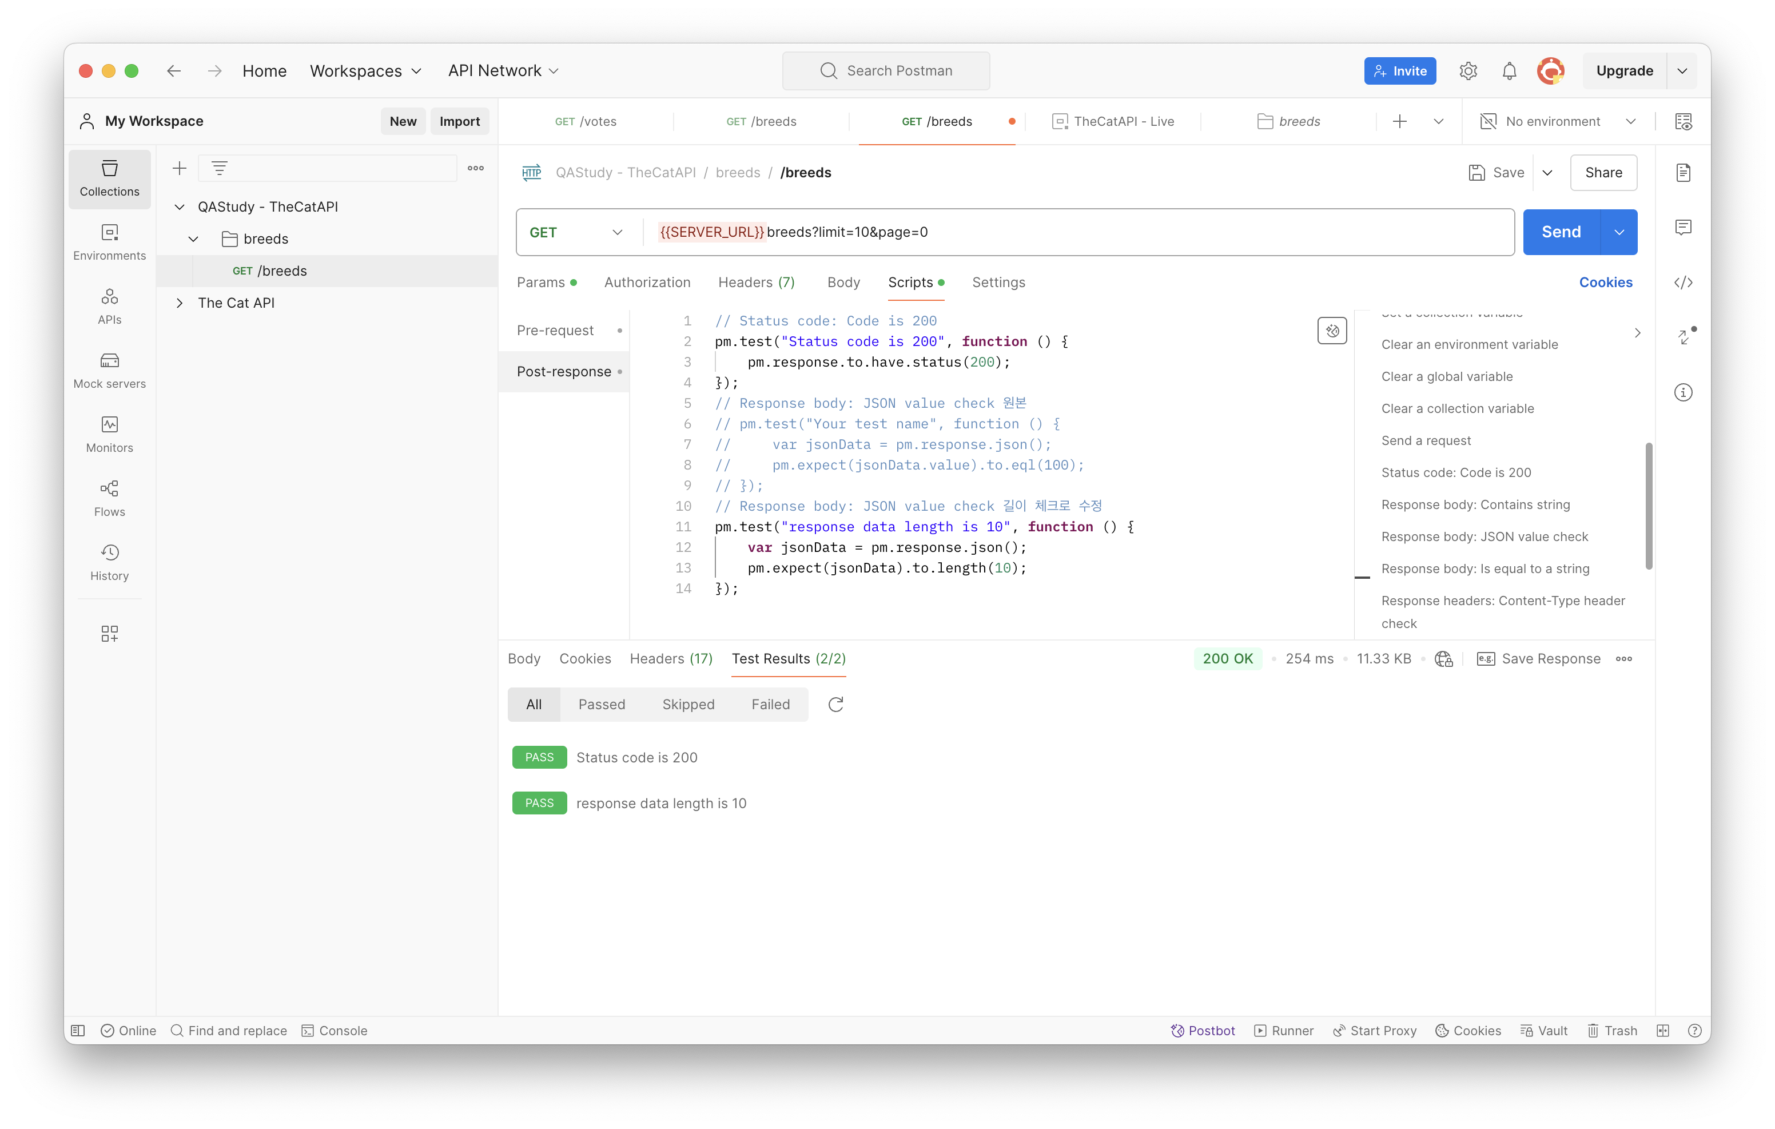Image resolution: width=1775 pixels, height=1129 pixels.
Task: Open the settings gear icon
Action: click(1467, 71)
